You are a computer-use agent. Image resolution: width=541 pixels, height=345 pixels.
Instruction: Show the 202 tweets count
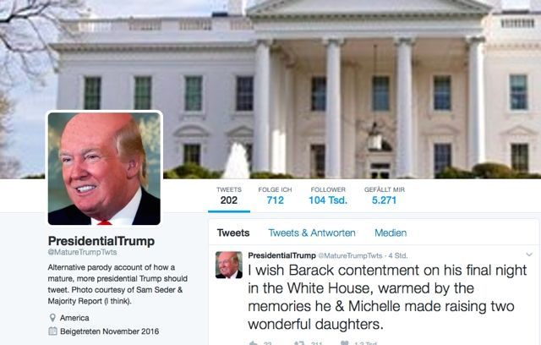click(x=229, y=196)
